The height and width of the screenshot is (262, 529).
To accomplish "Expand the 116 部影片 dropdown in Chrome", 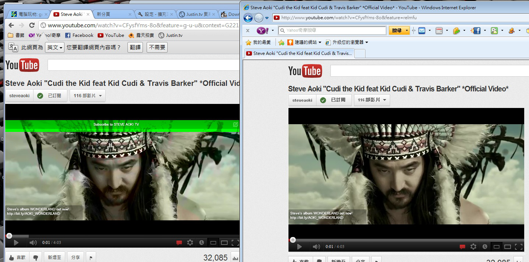I will (x=88, y=96).
